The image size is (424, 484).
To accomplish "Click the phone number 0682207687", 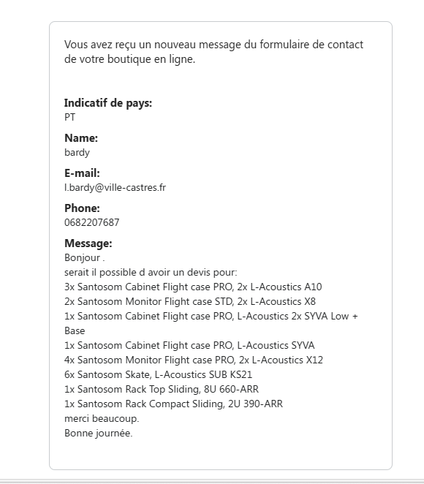I will tap(91, 222).
